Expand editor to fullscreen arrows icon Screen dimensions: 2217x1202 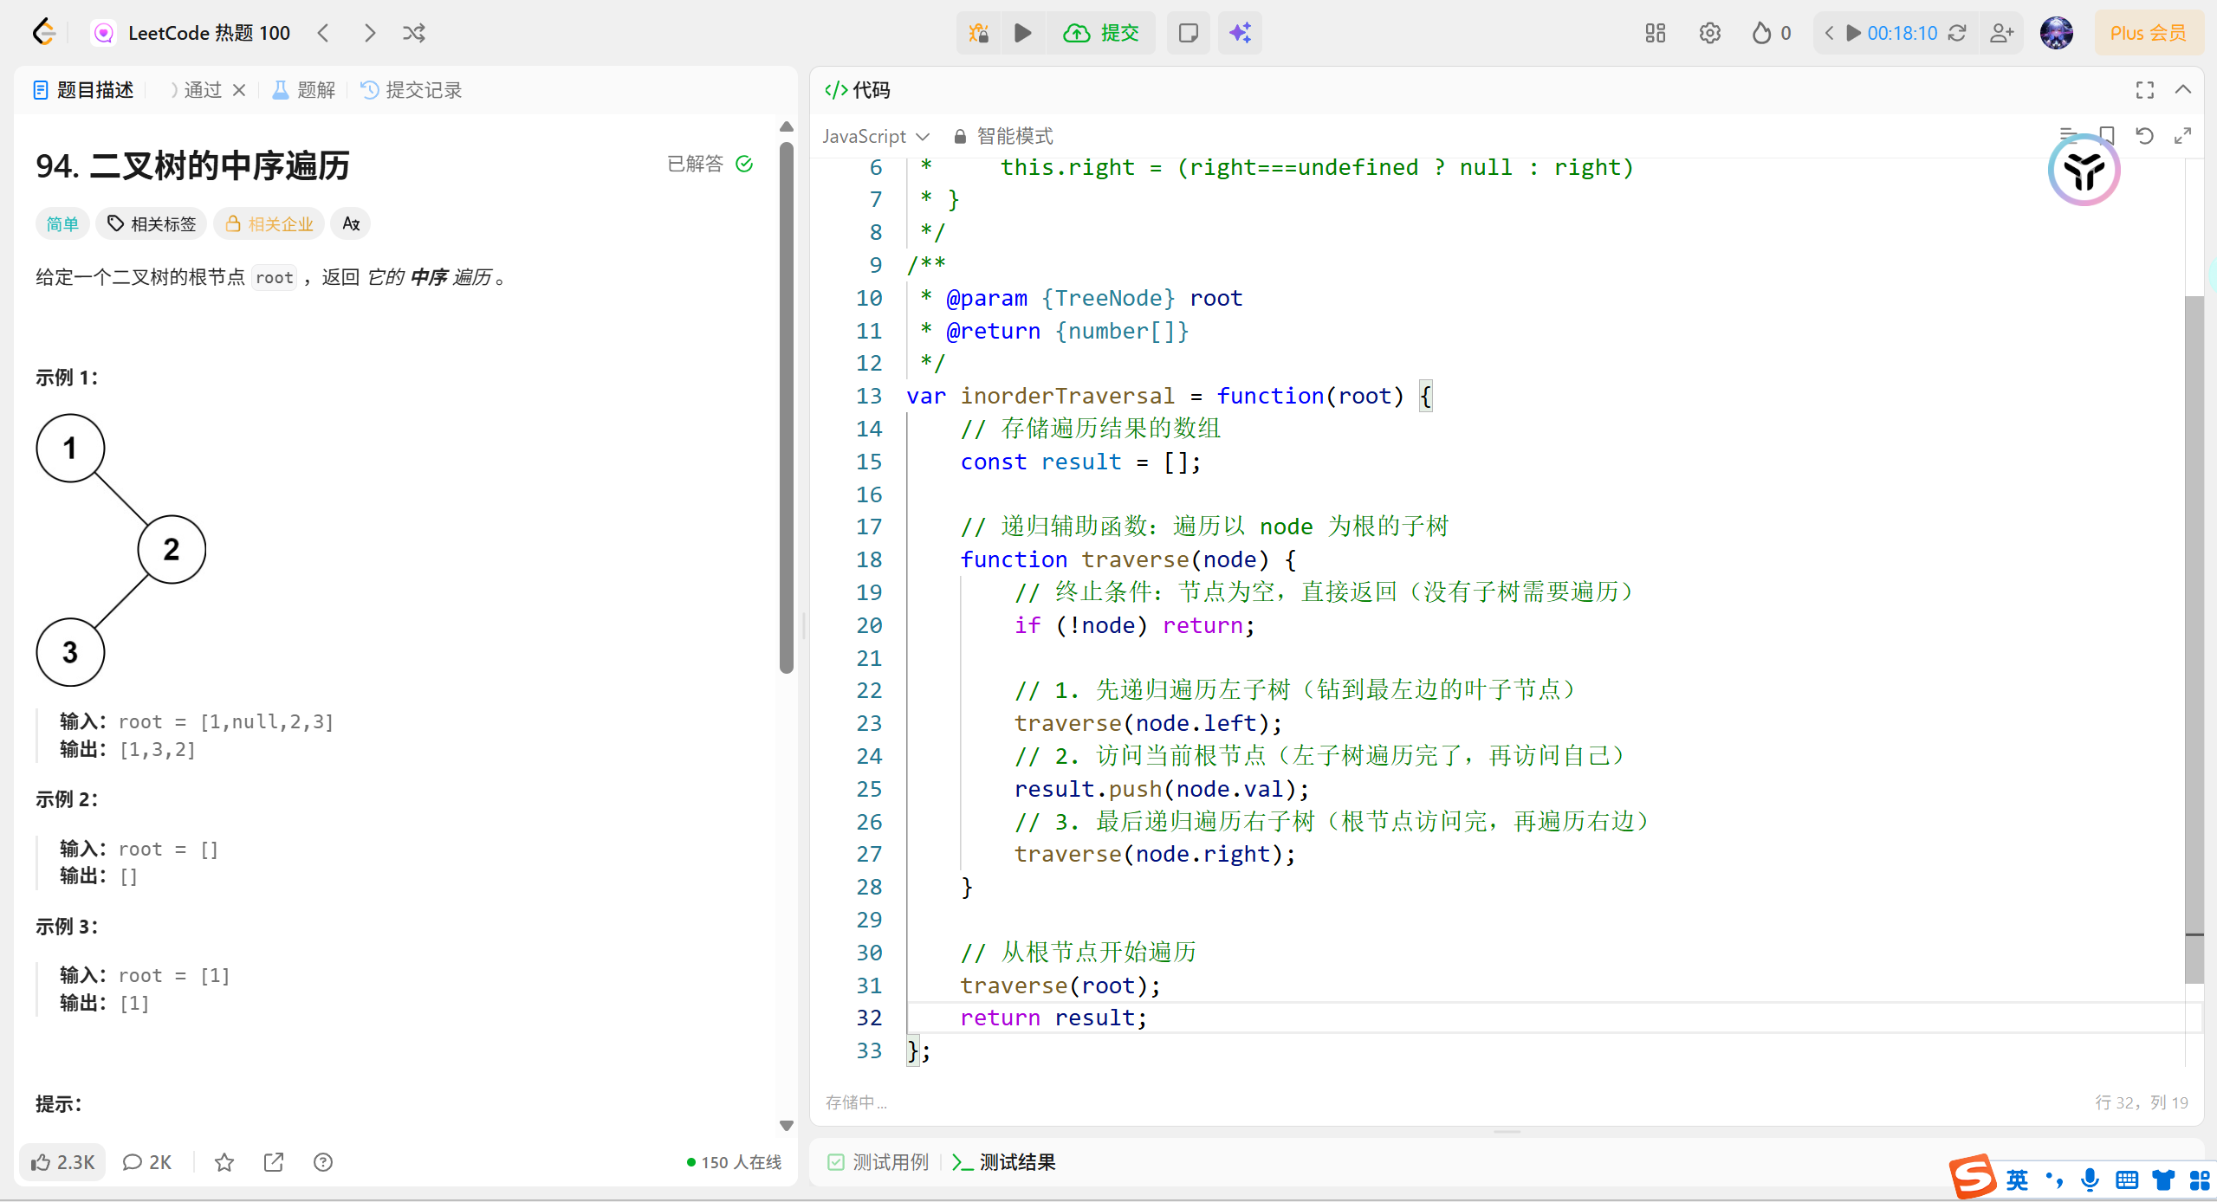(x=2182, y=136)
